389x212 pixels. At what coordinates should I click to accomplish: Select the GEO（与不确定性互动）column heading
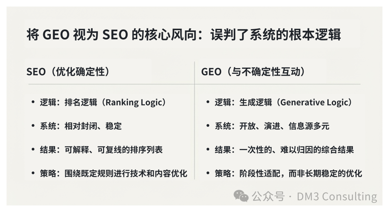click(x=254, y=72)
